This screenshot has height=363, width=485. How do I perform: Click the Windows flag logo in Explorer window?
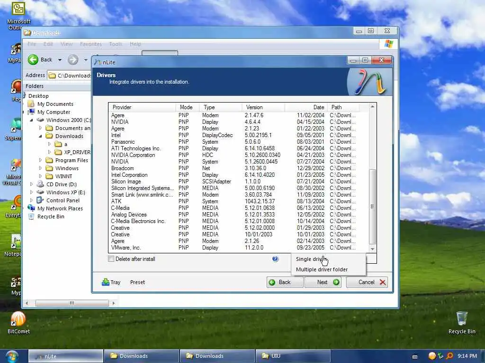click(x=388, y=44)
